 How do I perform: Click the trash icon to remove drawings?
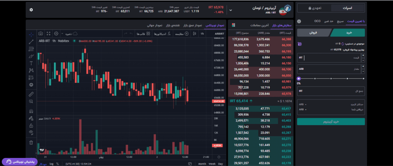pos(31,143)
